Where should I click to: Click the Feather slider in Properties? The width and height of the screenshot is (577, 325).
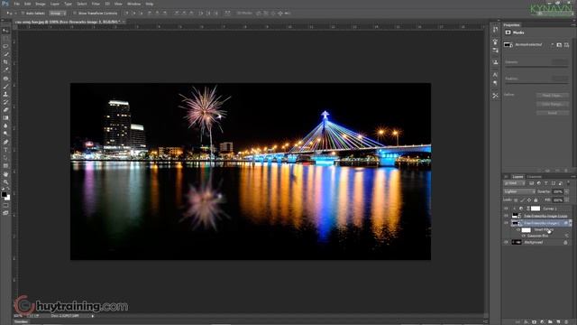536,83
